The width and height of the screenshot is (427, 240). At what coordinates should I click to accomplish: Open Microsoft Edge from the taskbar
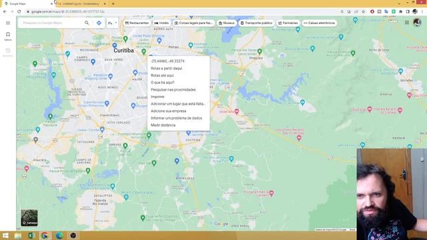point(59,235)
